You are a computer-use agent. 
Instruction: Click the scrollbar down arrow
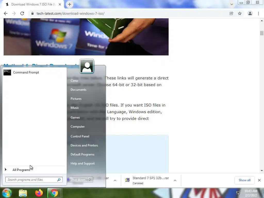(262, 171)
